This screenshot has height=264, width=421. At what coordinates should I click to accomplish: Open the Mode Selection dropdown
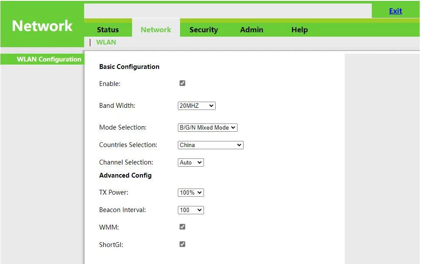[x=207, y=127]
